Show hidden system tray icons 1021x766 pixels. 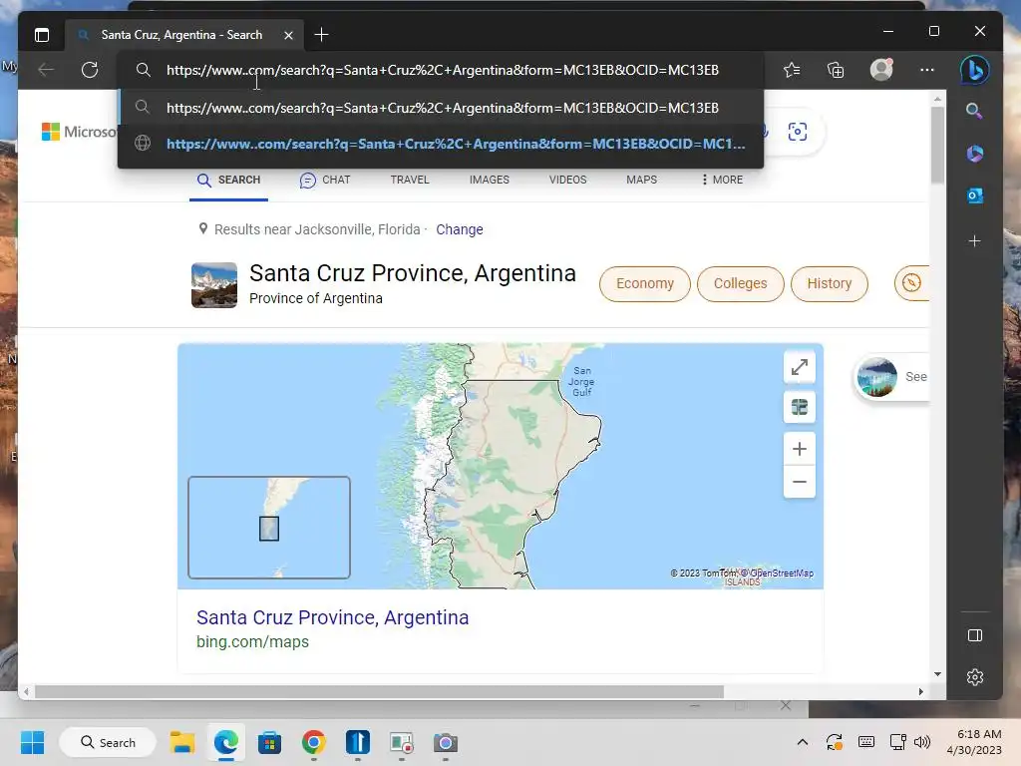point(803,742)
